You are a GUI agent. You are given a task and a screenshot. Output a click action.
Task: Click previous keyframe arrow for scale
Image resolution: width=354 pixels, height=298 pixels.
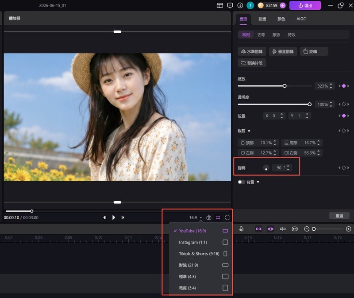tap(339, 86)
